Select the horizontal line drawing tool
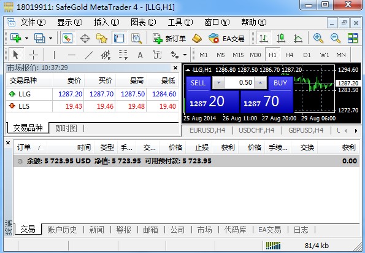This screenshot has width=365, height=253. pos(71,55)
